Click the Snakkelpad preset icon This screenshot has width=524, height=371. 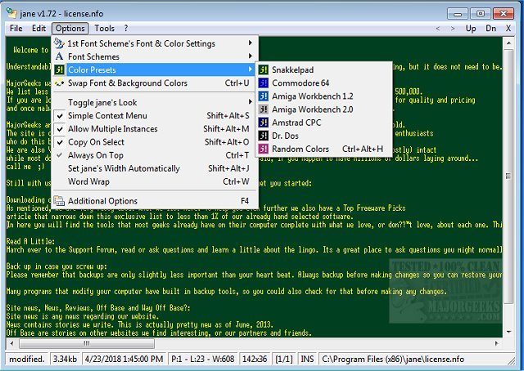pyautogui.click(x=264, y=69)
